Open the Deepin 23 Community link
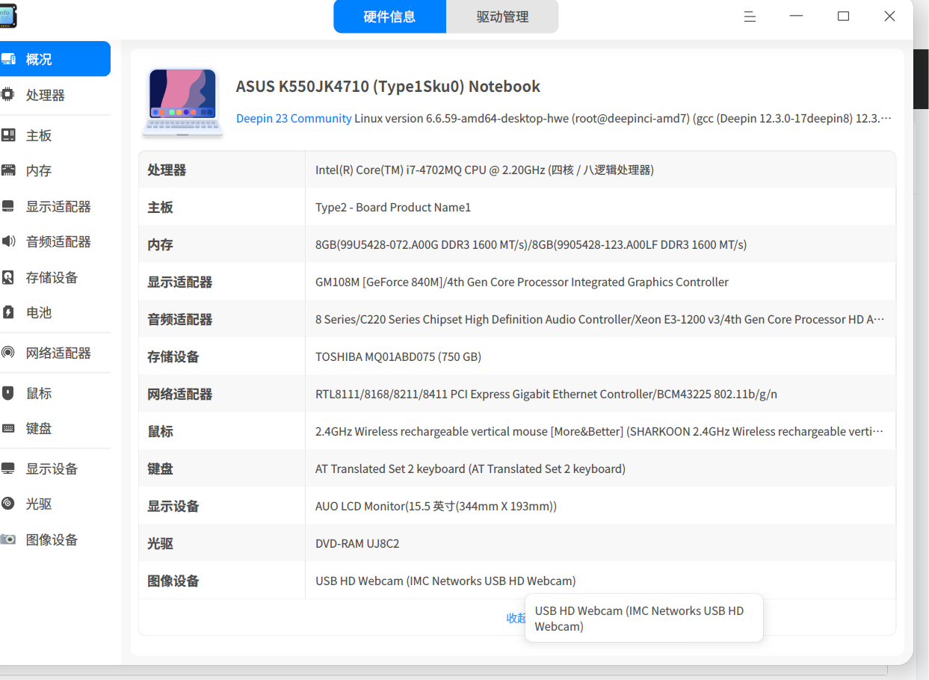929x680 pixels. [294, 118]
